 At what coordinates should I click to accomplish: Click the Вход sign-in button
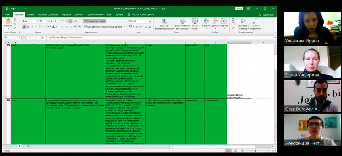(x=239, y=8)
